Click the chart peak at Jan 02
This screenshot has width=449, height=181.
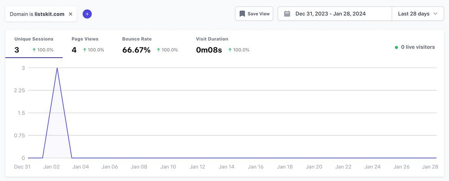(x=57, y=68)
